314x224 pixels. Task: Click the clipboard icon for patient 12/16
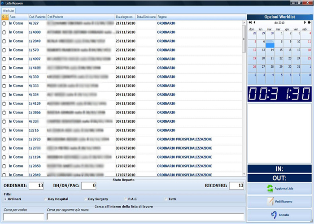click(4, 130)
